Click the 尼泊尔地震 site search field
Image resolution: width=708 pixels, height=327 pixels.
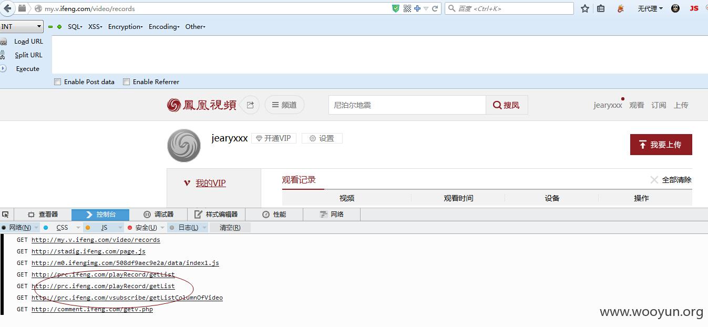[x=407, y=105]
